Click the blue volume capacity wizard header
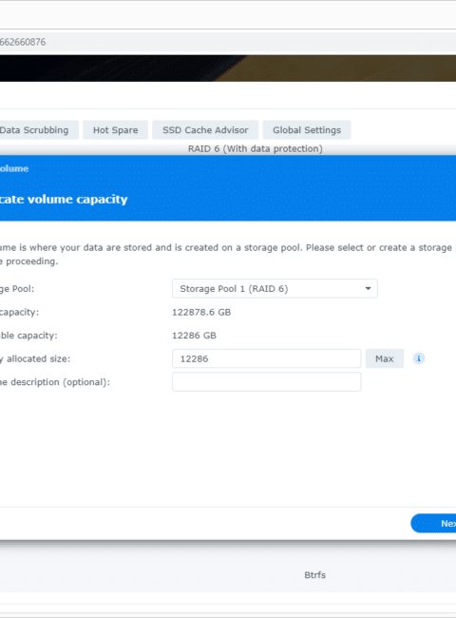The width and height of the screenshot is (456, 618). coord(228,188)
